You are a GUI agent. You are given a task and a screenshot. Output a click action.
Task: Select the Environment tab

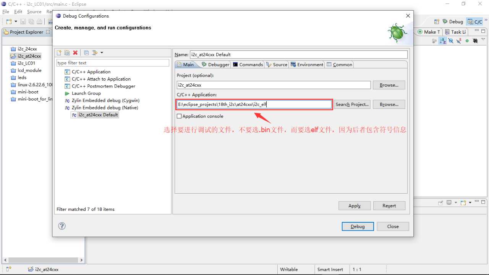(307, 65)
